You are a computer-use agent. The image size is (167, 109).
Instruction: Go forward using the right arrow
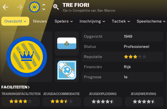pyautogui.click(x=20, y=7)
